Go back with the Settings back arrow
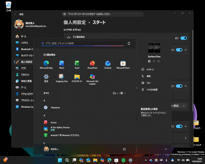The image size is (205, 164). pyautogui.click(x=15, y=14)
